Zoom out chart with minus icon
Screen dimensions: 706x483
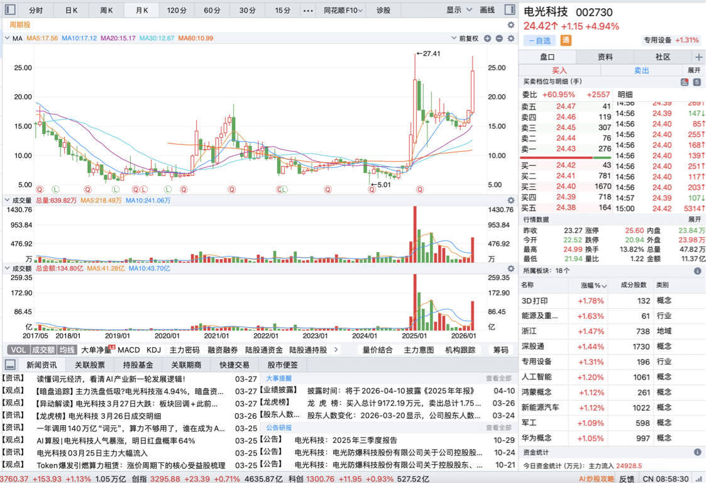(499, 38)
